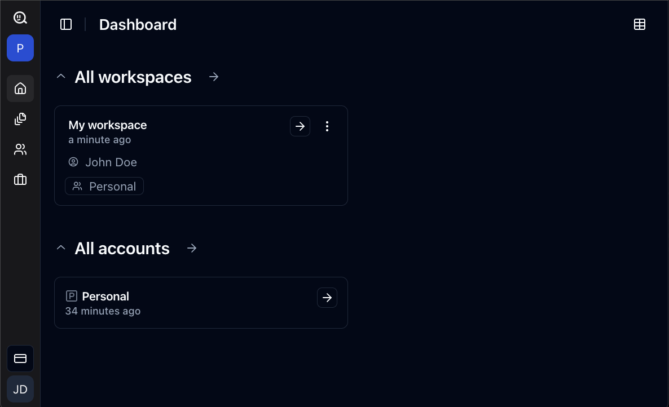Open the Home icon in the sidebar

point(20,89)
